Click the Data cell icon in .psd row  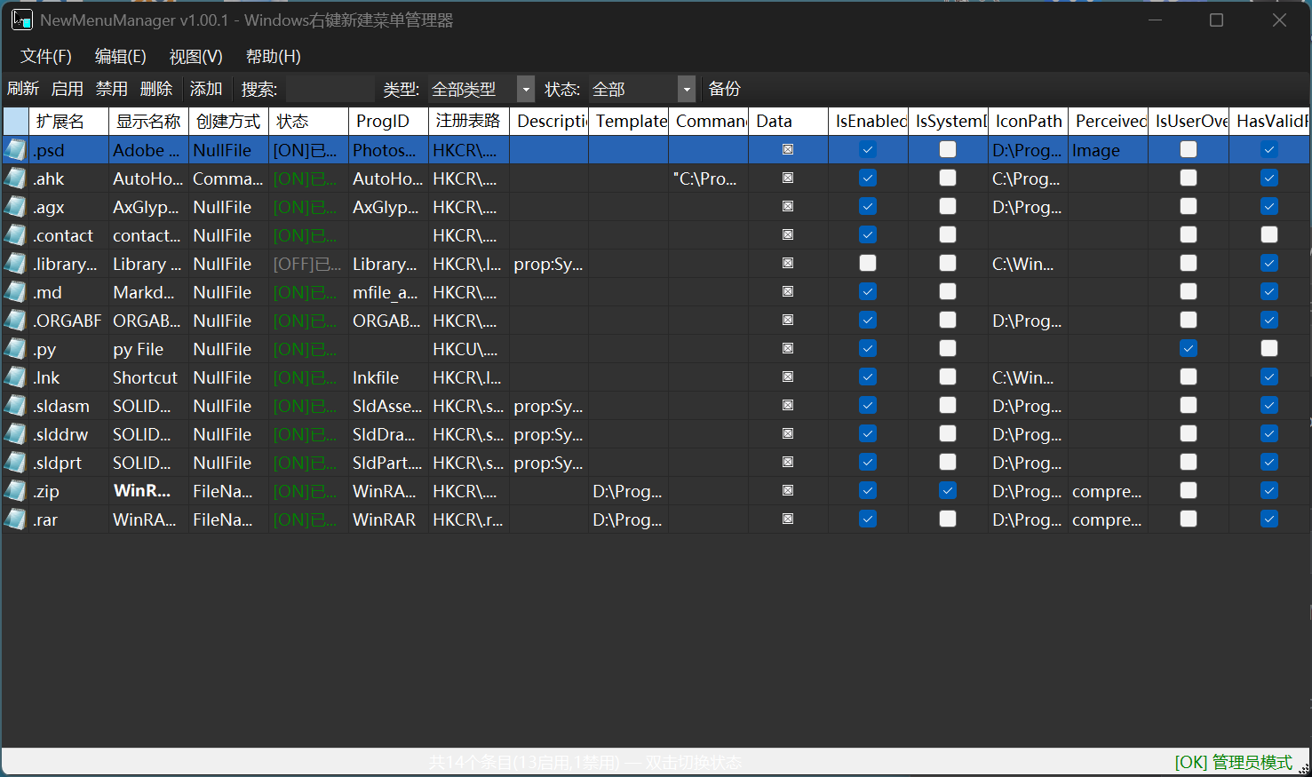(x=788, y=150)
